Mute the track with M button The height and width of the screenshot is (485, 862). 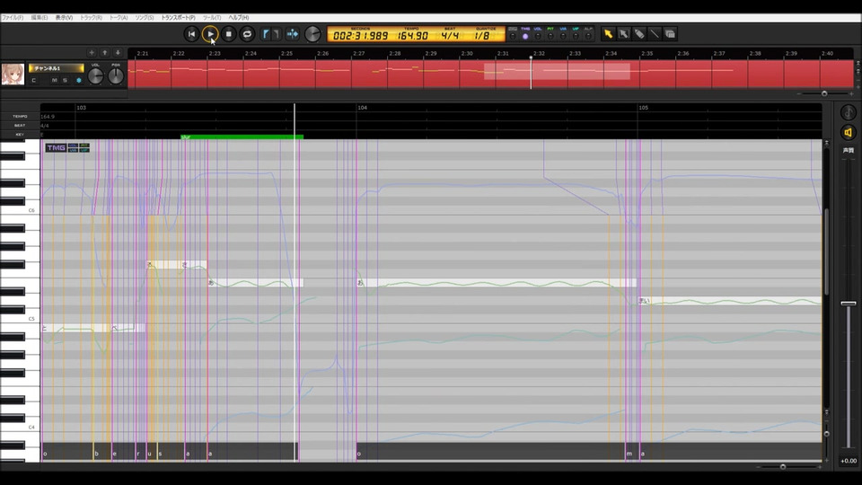point(55,80)
